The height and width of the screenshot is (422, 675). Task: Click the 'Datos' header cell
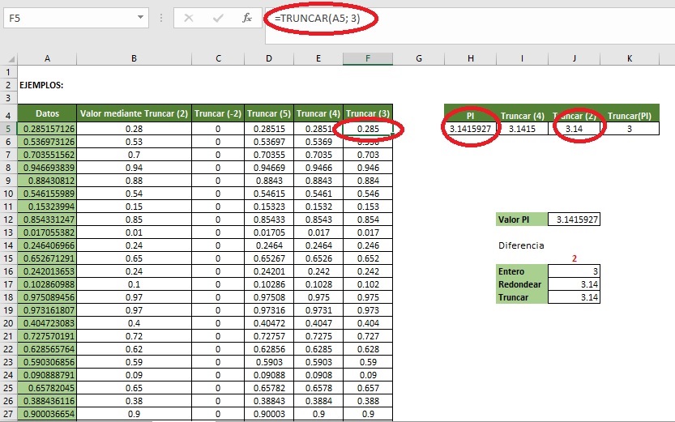point(47,114)
